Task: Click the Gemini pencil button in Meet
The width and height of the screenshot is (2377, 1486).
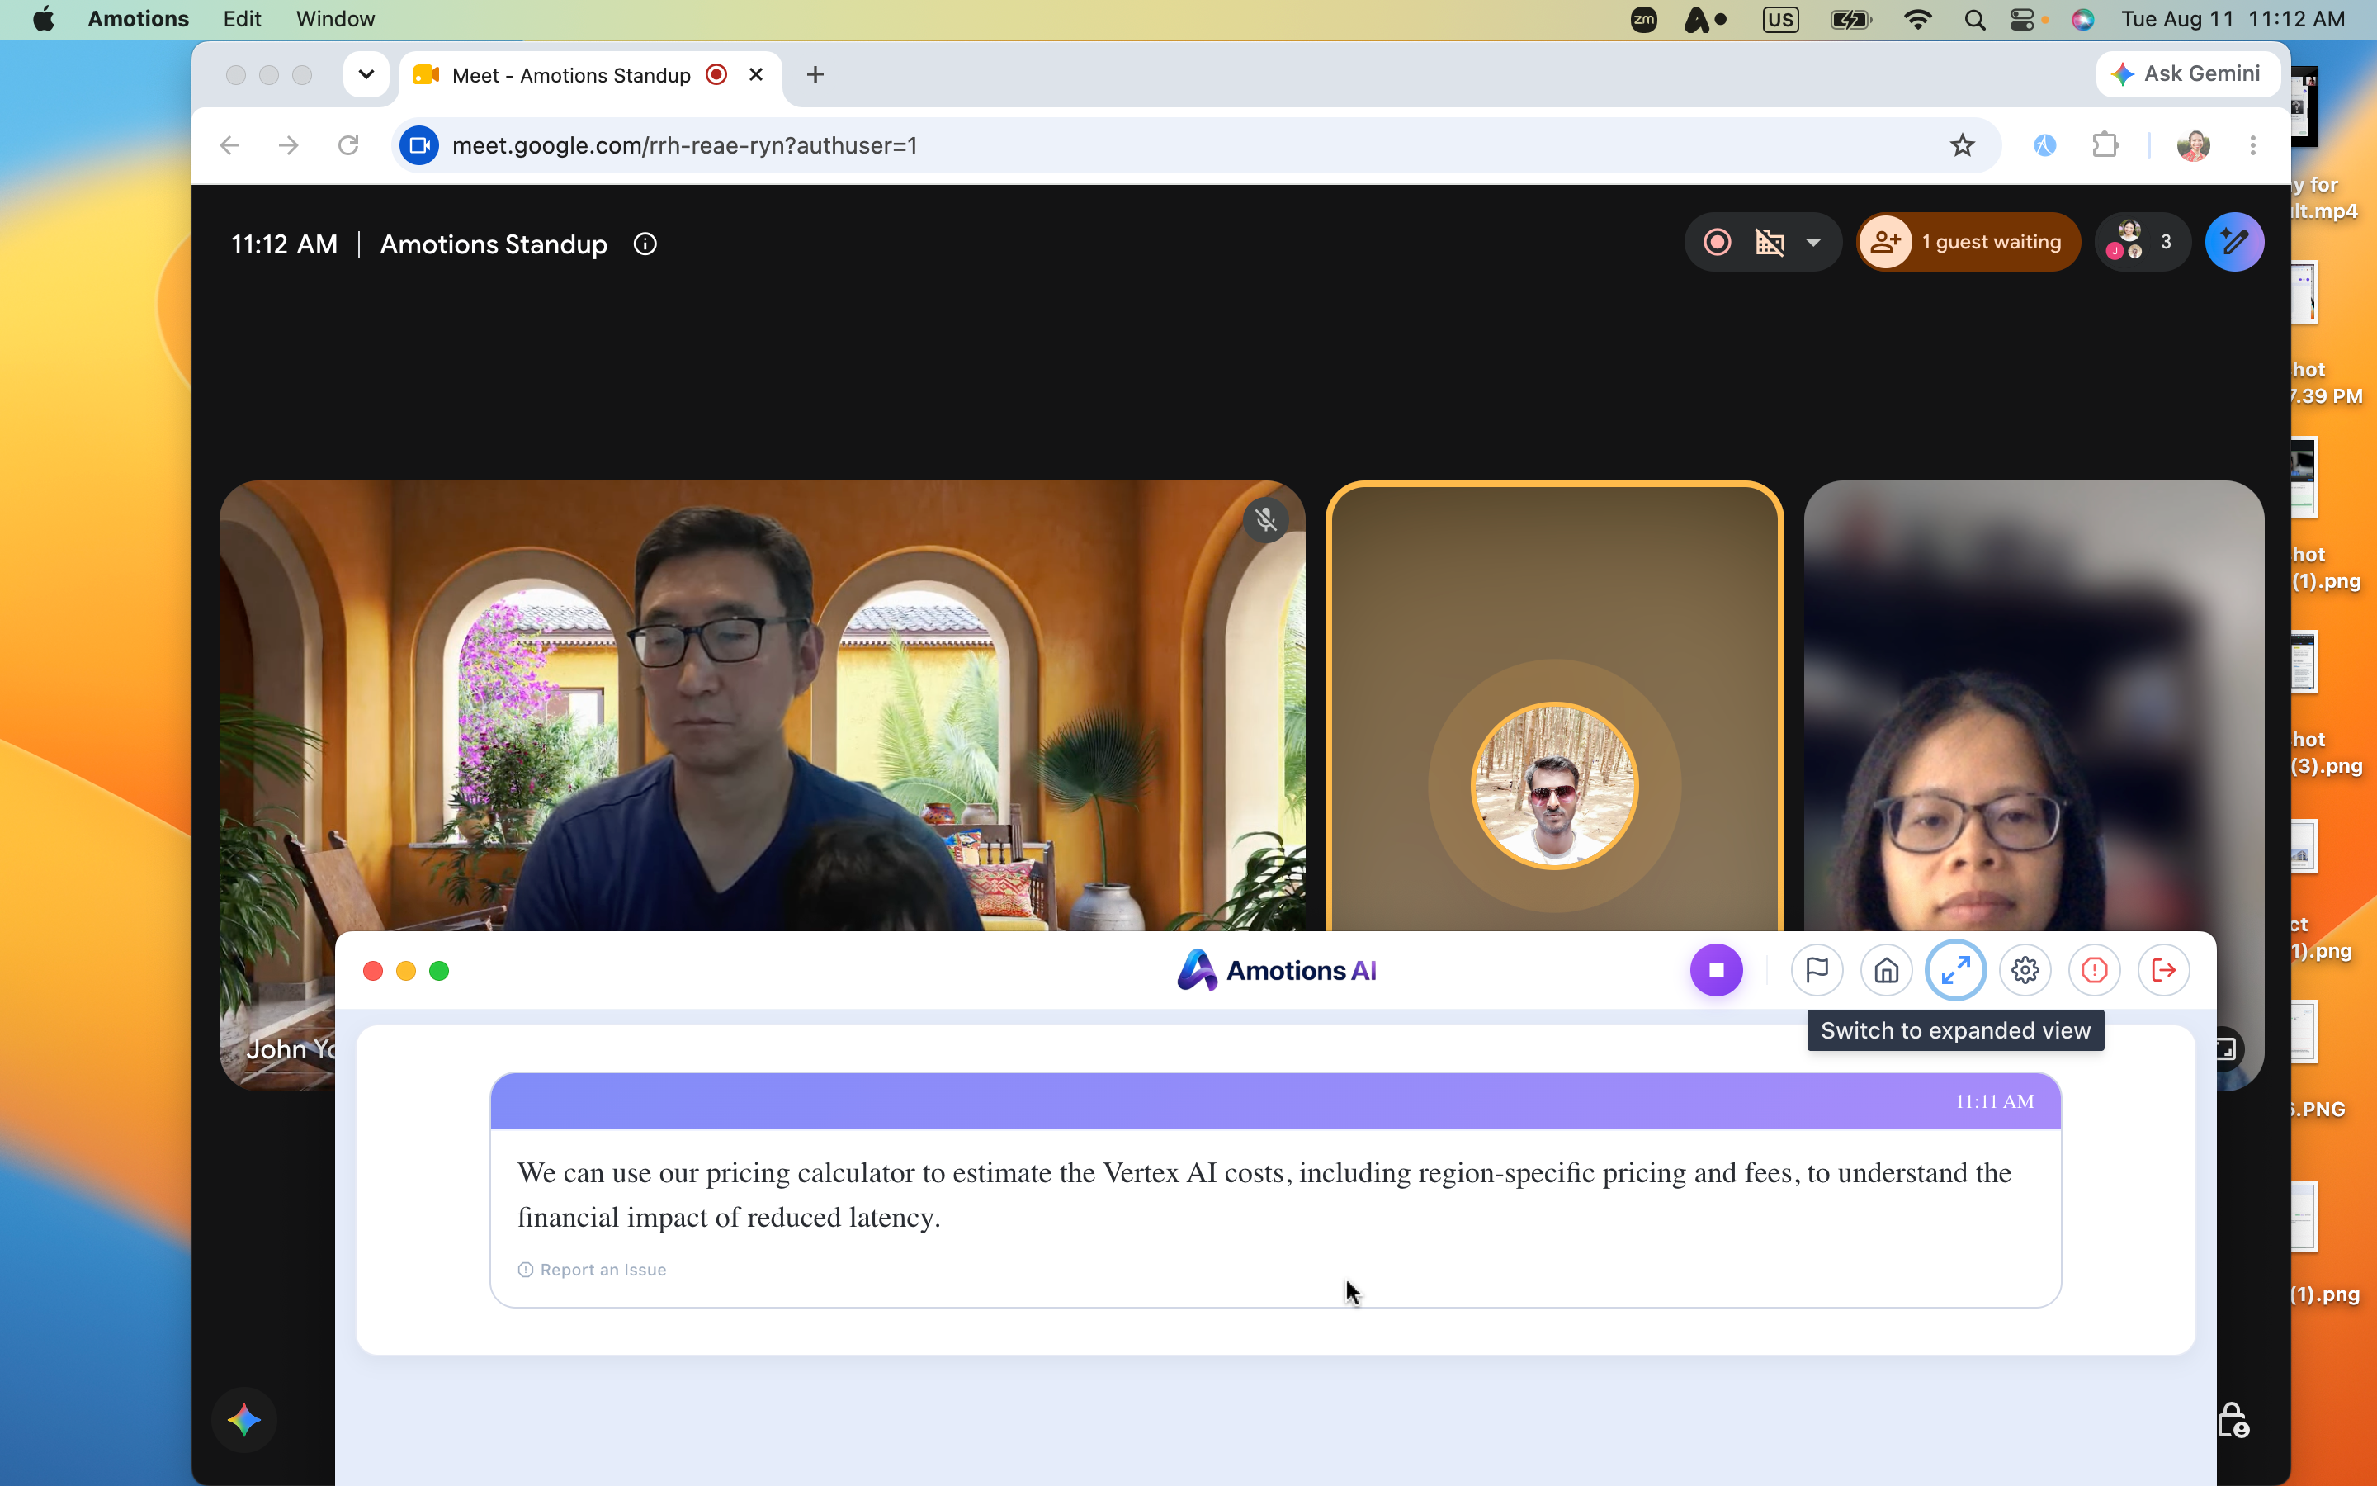Action: pyautogui.click(x=2234, y=242)
